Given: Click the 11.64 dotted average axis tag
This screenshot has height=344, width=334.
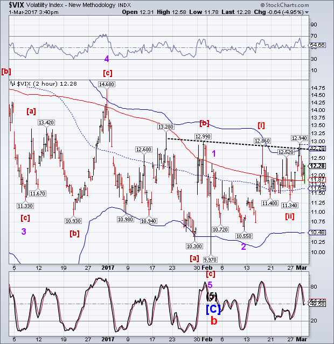Looking at the screenshot, I should [317, 188].
